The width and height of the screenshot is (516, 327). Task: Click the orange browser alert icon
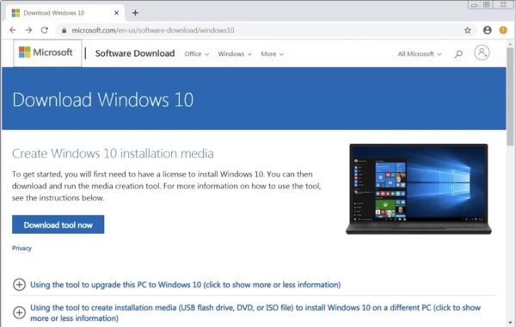503,30
